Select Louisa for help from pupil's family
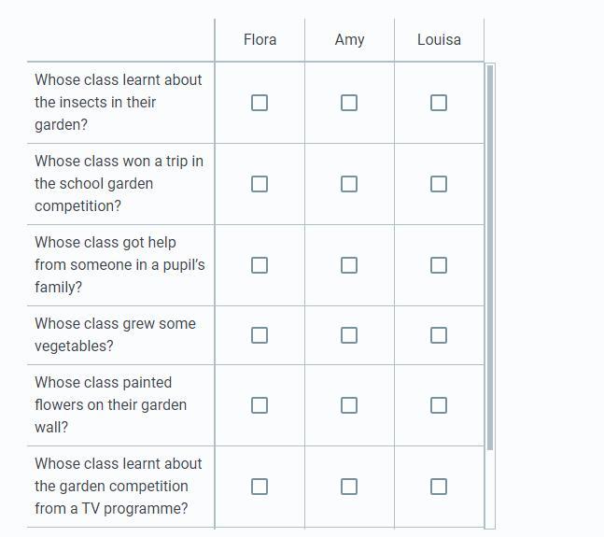This screenshot has width=604, height=537. coord(439,265)
